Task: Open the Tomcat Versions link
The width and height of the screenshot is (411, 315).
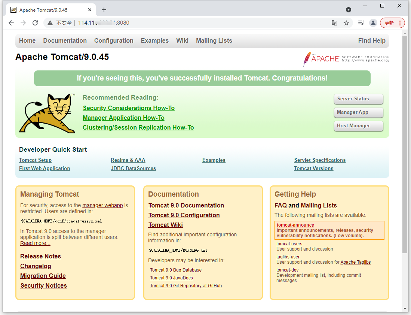Action: (x=314, y=168)
